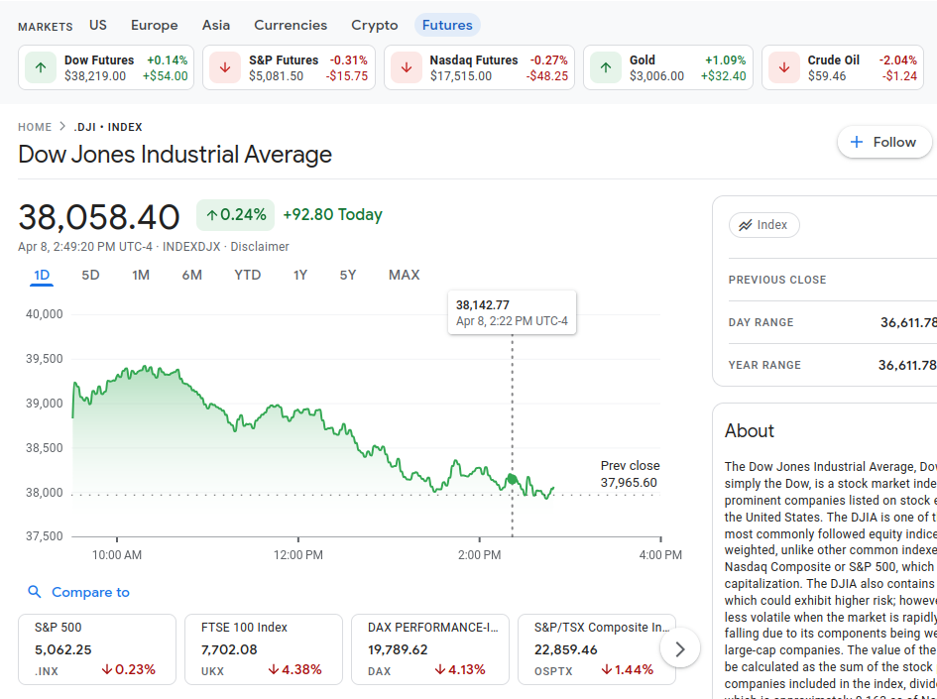Click the green up arrow on Dow Futures
The width and height of the screenshot is (937, 699).
coord(41,67)
